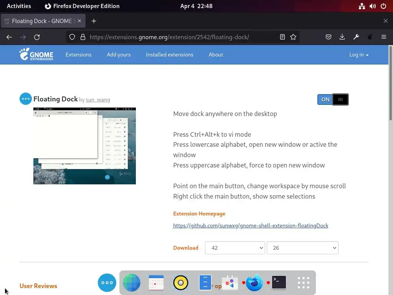393x295 pixels.
Task: Expand the extension version dropdown showing 26
Action: (x=302, y=248)
